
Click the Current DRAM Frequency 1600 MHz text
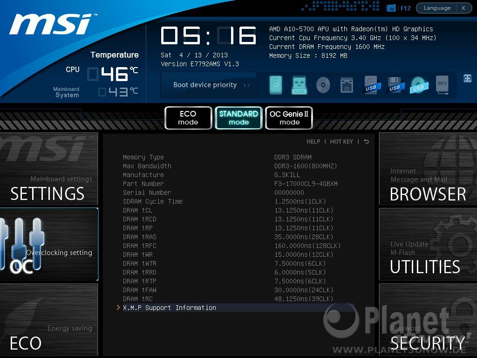(327, 47)
